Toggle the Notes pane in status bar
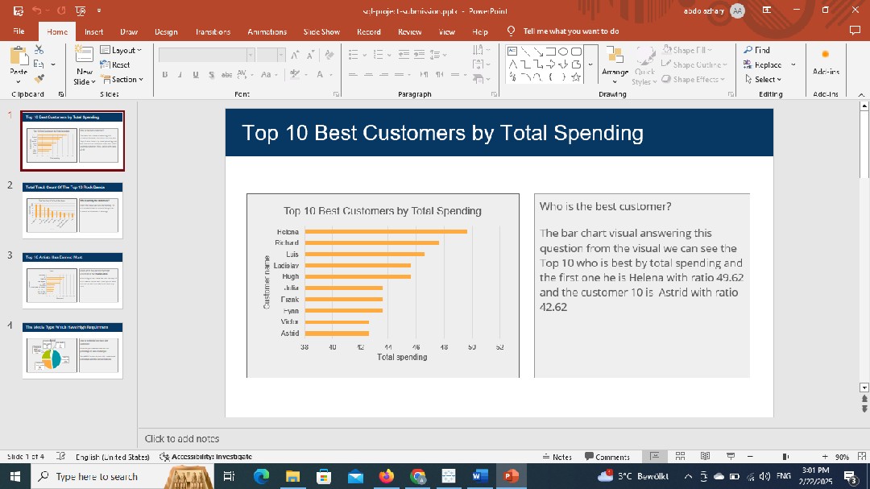 [557, 457]
